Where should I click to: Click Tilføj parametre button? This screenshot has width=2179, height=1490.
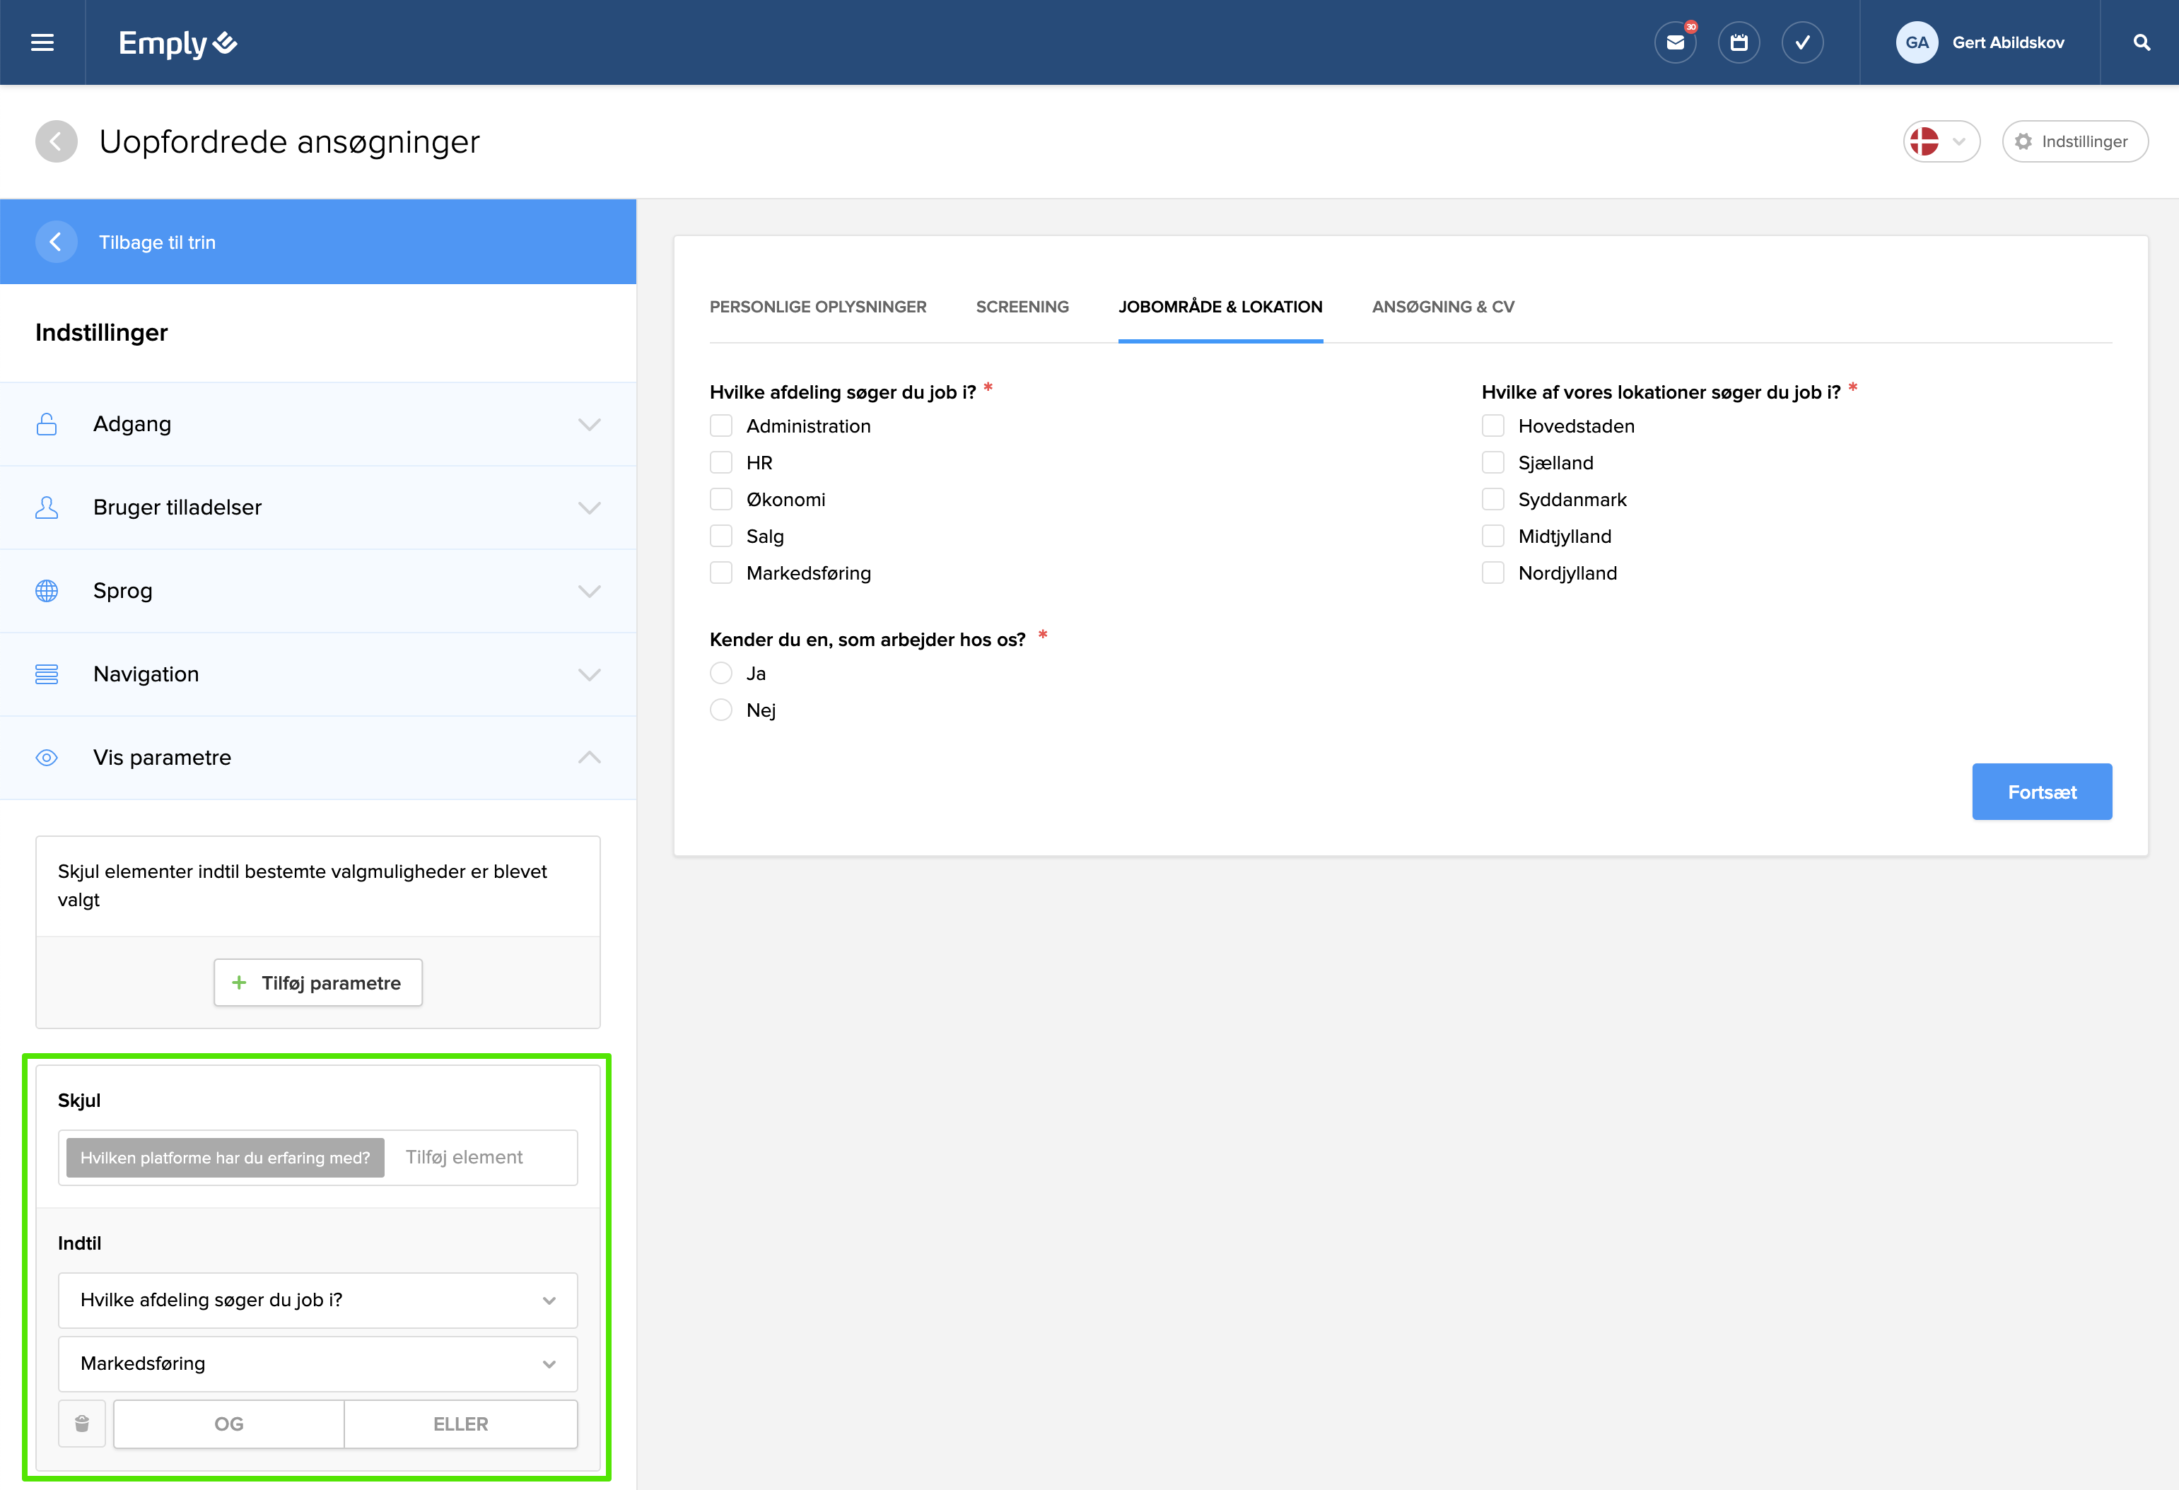318,983
